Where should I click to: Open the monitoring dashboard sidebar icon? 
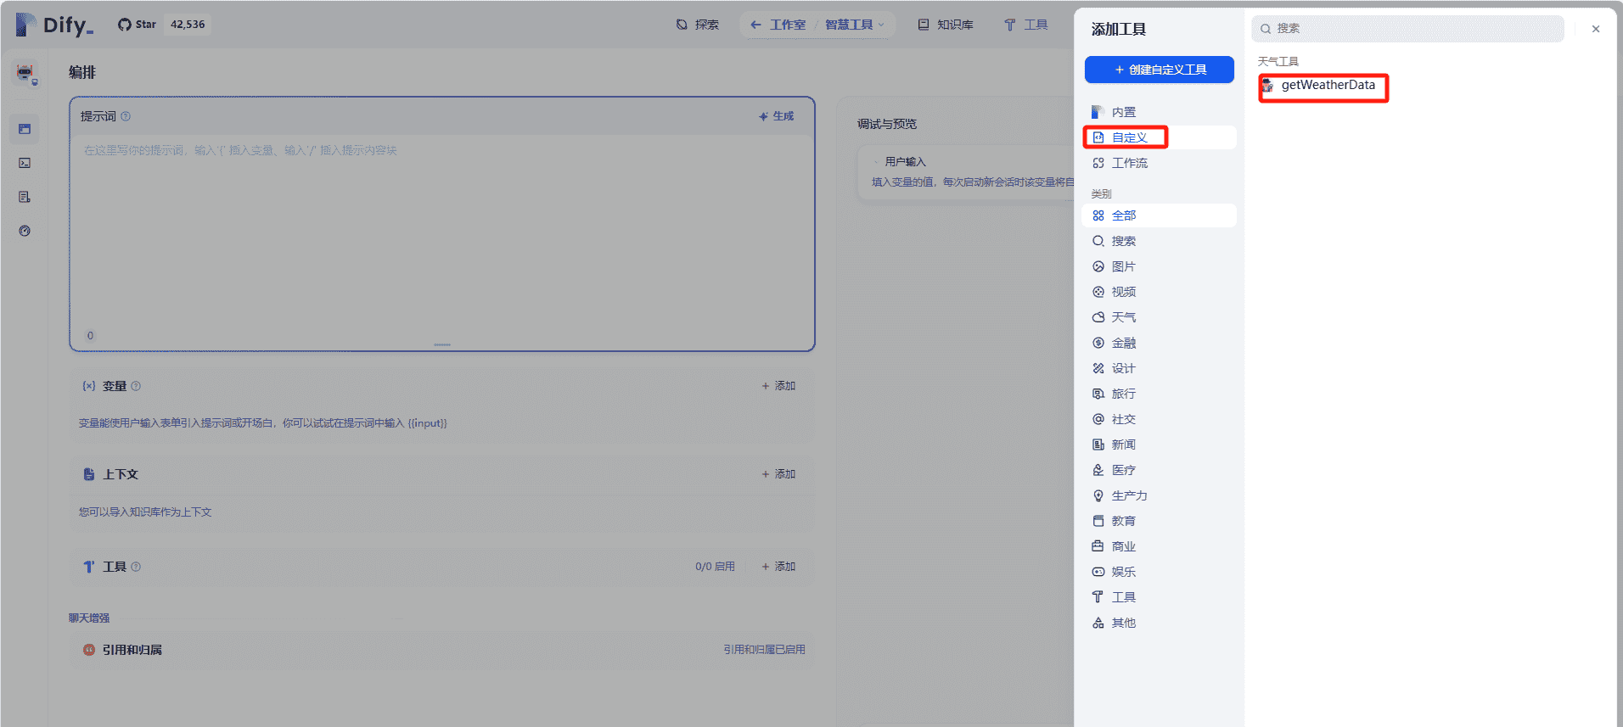coord(25,231)
